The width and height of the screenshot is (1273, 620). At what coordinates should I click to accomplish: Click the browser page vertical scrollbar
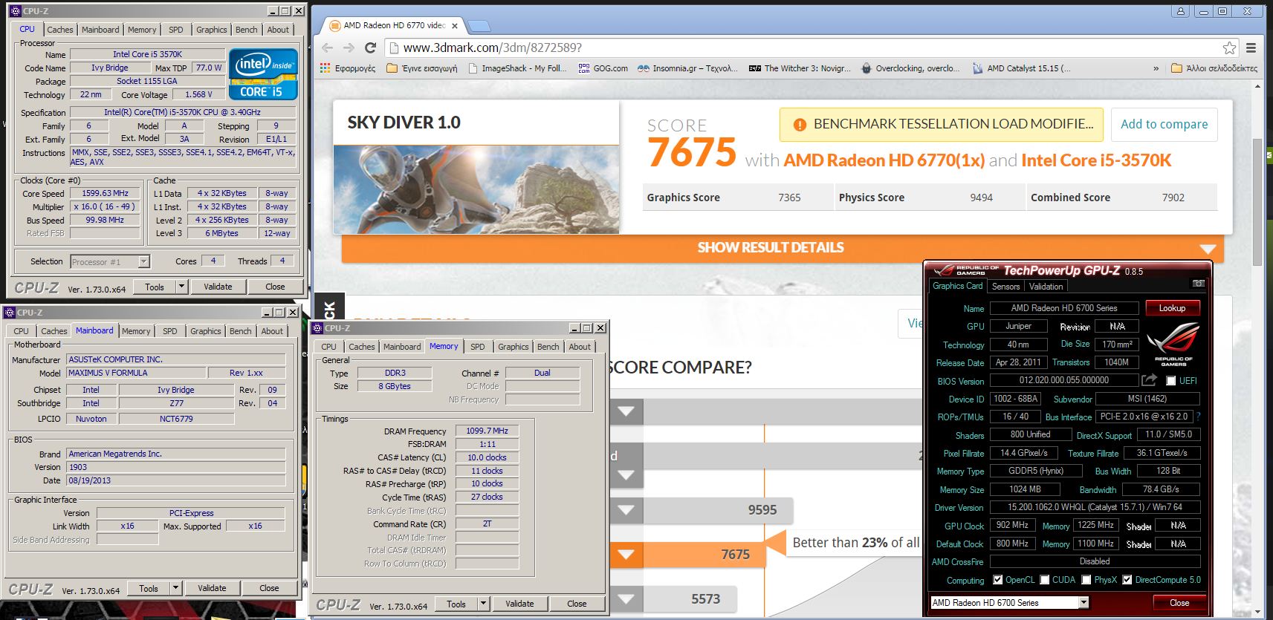pos(1257,200)
